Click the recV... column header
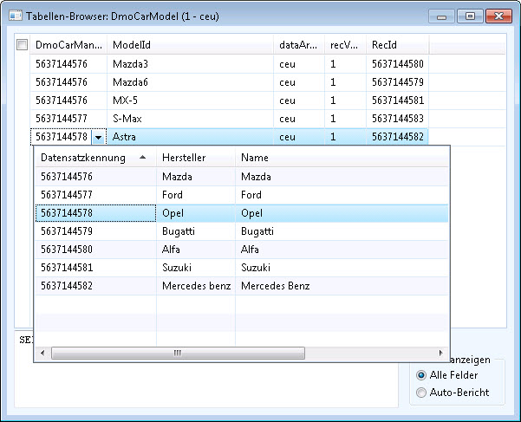521x422 pixels. pos(346,45)
